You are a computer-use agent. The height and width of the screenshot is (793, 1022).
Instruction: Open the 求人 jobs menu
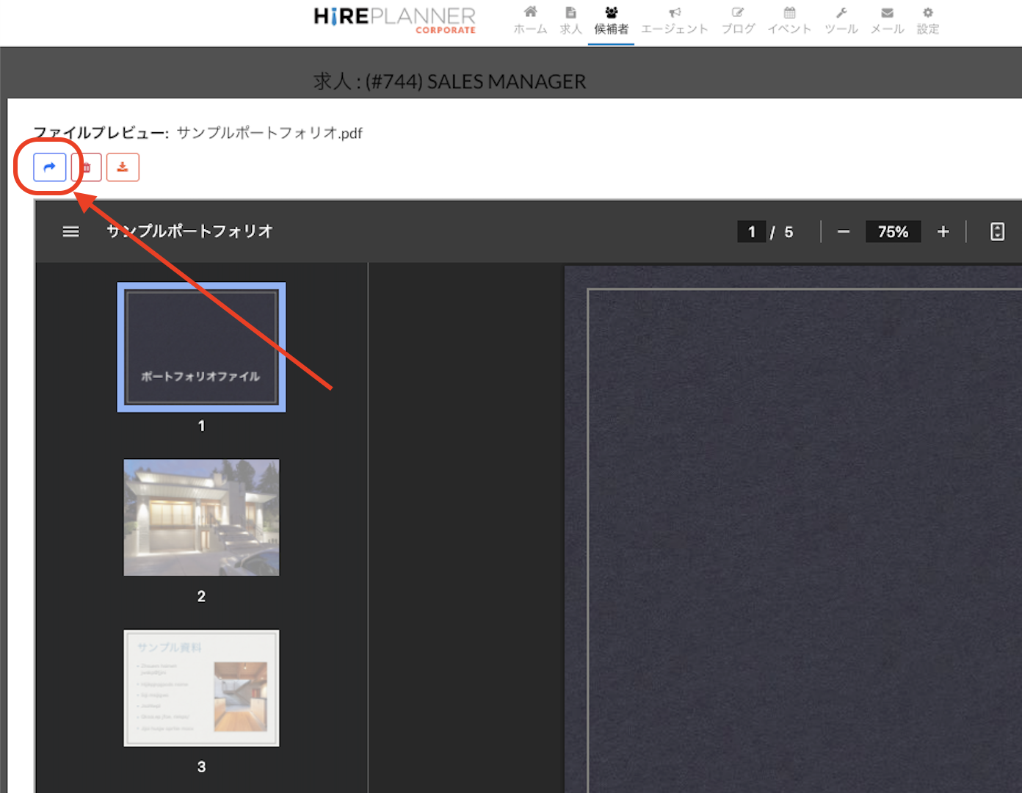[570, 21]
